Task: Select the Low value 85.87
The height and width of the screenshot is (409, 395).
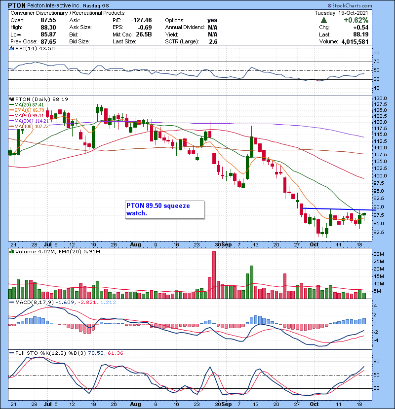Action: (x=48, y=34)
